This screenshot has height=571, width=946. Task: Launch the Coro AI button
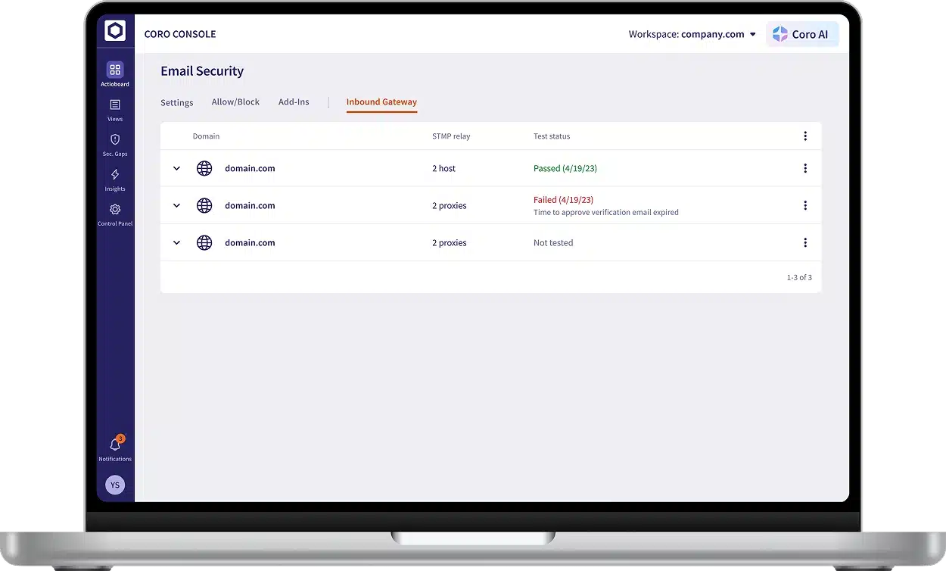801,34
